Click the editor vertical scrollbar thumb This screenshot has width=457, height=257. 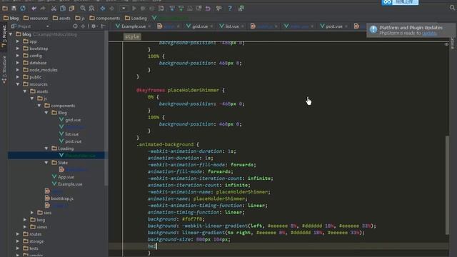click(448, 186)
